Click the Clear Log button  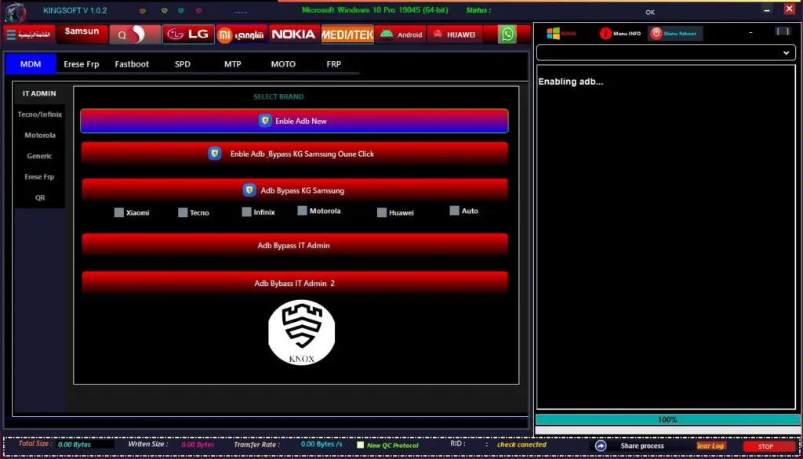point(710,446)
